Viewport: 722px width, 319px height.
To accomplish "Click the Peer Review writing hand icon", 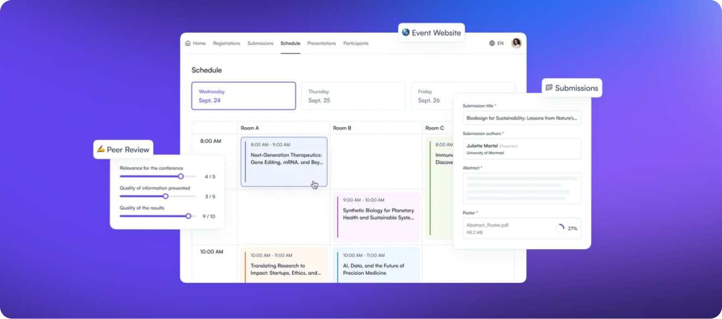I will pyautogui.click(x=100, y=149).
